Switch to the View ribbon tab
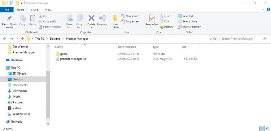The width and height of the screenshot is (271, 131). [48, 10]
